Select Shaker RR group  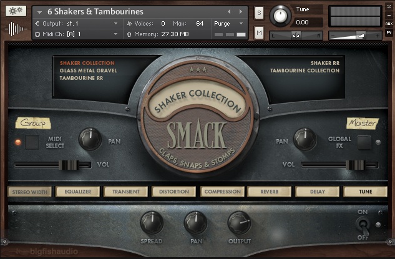pos(325,63)
